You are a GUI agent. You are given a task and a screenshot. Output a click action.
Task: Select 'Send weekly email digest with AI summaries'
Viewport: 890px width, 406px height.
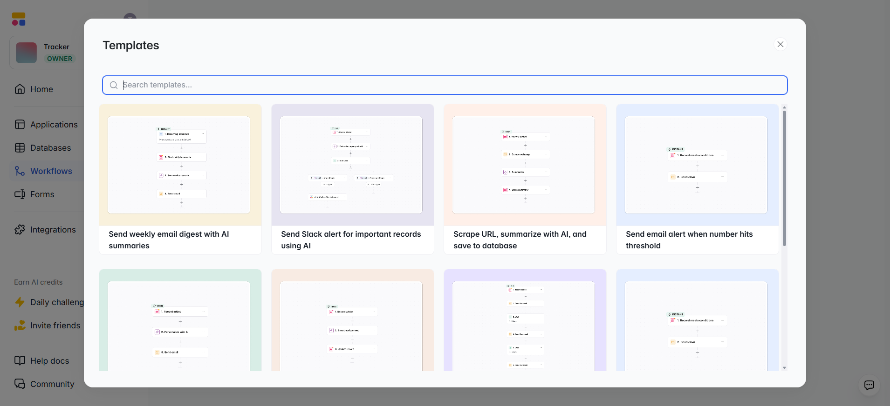(x=169, y=240)
